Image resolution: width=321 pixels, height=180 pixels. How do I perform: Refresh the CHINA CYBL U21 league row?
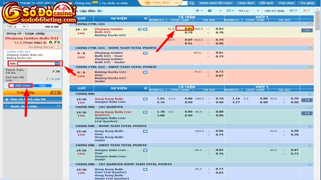coord(310,24)
